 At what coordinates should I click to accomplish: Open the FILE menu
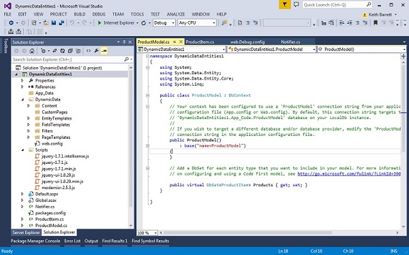[7, 14]
